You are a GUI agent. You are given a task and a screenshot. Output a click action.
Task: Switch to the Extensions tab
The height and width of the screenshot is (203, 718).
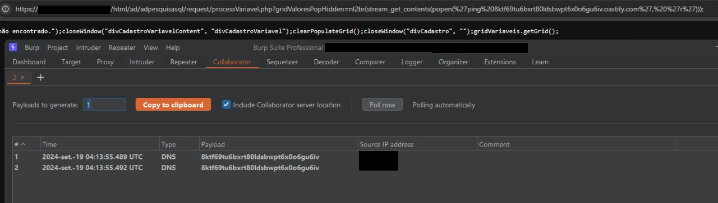500,62
